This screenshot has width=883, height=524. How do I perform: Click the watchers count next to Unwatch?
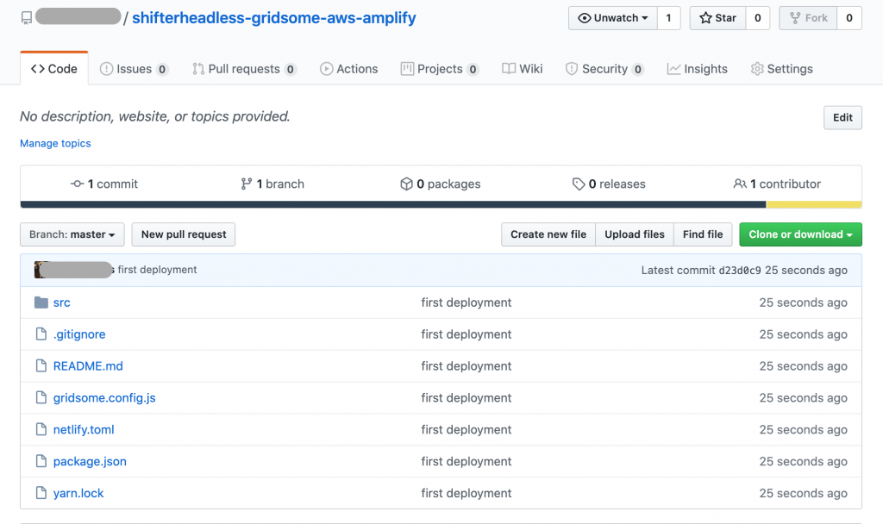(668, 18)
